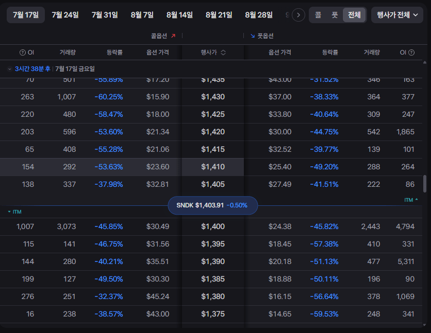Collapse the 7월 17일 금요일 expiration group
The image size is (431, 333).
pyautogui.click(x=10, y=69)
